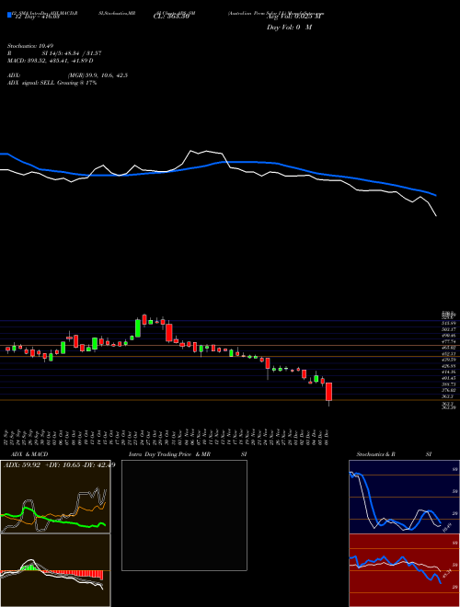Click the 'ADX: 59.92 +DY: 10.65 -DY: 42.49' header
Viewport: 460px width, 607px height.
point(60,465)
